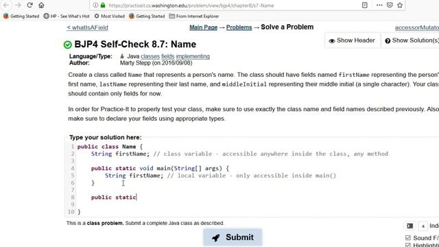This screenshot has height=247, width=439.
Task: Click the green secure lock icon
Action: coord(103,5)
